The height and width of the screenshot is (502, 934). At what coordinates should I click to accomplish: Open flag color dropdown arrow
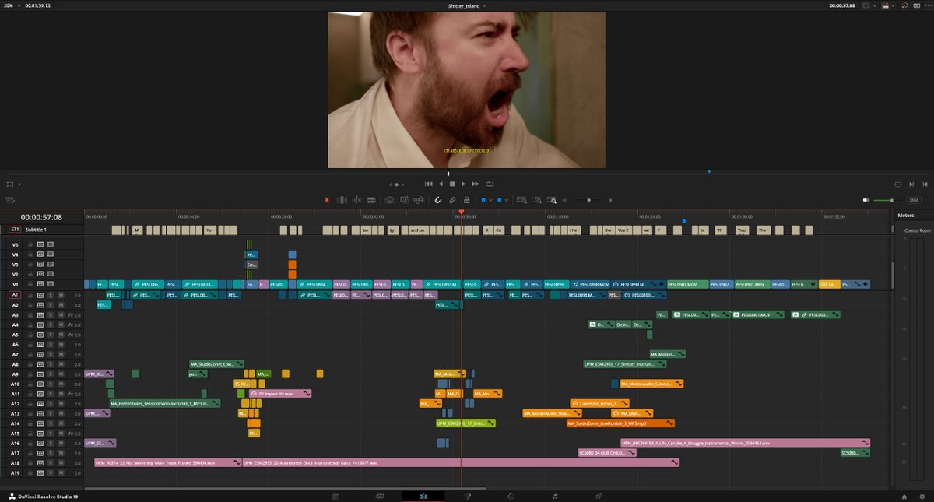[490, 200]
